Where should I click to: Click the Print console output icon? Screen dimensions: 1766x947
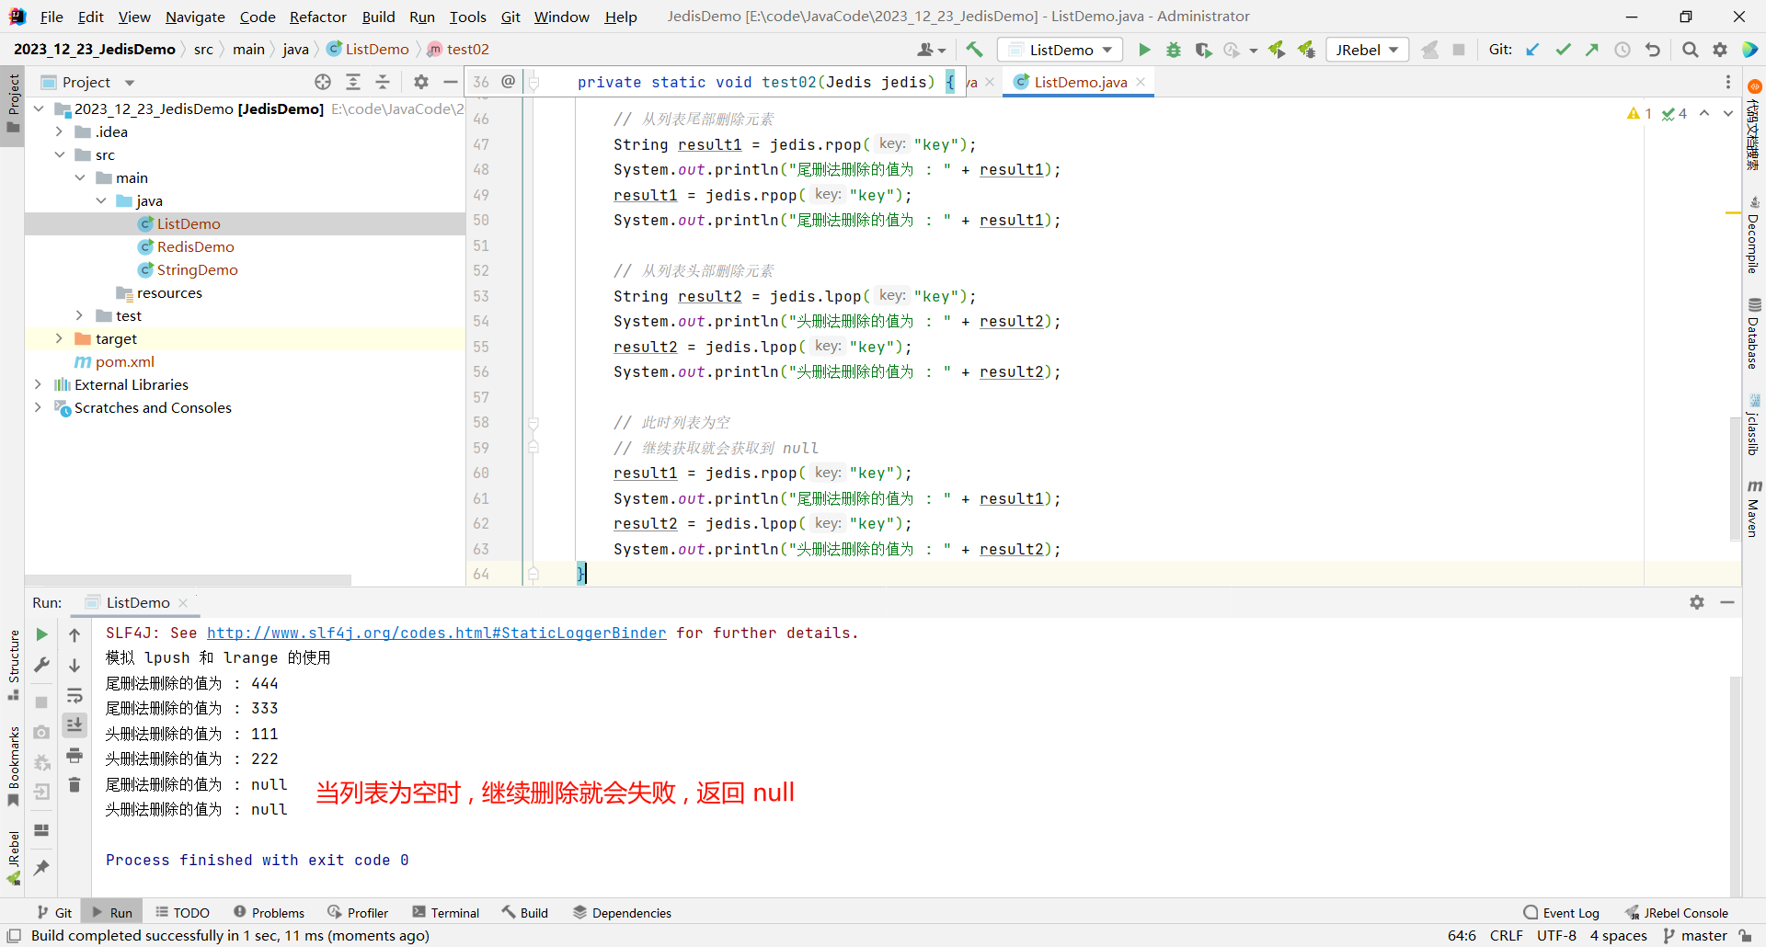(75, 756)
